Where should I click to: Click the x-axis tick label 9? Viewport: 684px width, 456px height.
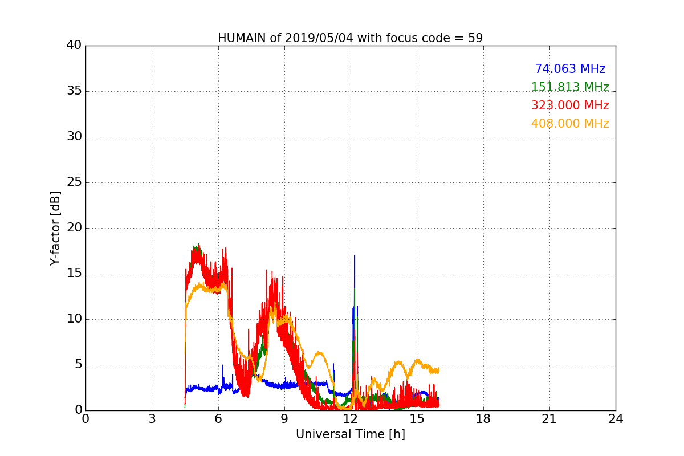(x=284, y=419)
